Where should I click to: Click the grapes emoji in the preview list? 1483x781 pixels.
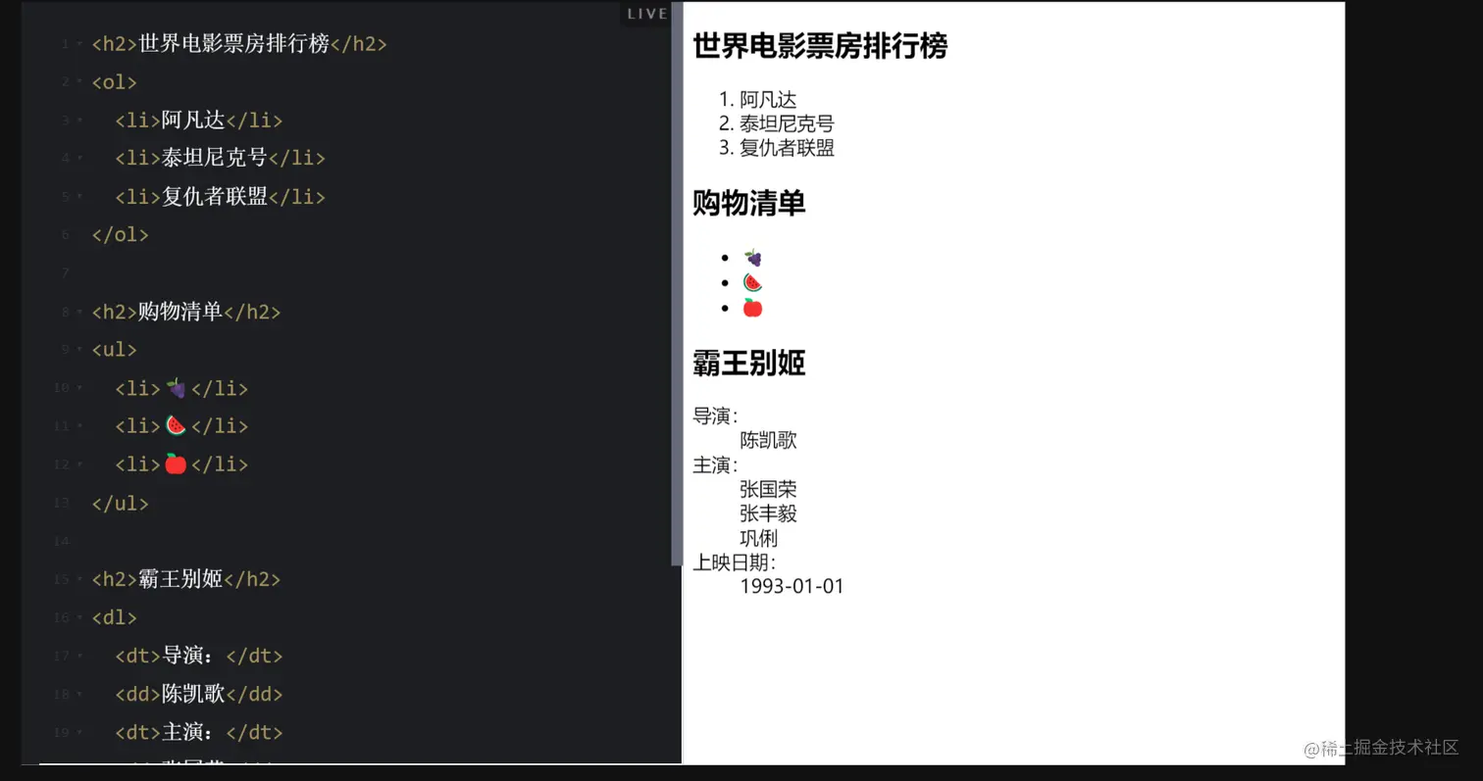tap(752, 258)
